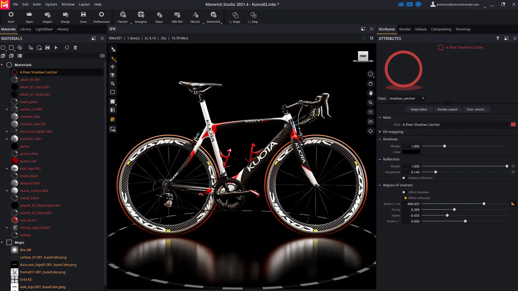Click the Nodal Editor button
The image size is (518, 291).
tap(419, 109)
